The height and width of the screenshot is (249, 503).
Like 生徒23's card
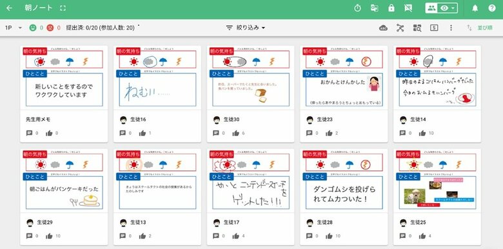click(329, 133)
